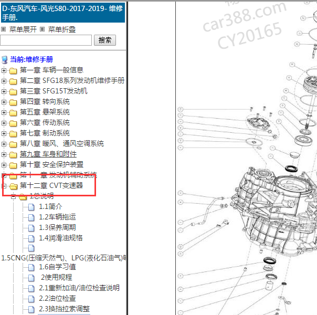This screenshot has width=317, height=315.
Task: Click the page icon beside 2.2油位检查
Action: pos(31,299)
